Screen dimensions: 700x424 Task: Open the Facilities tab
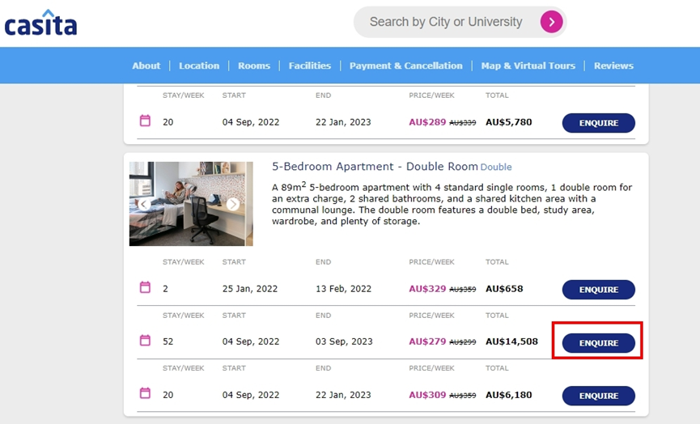[x=310, y=66]
